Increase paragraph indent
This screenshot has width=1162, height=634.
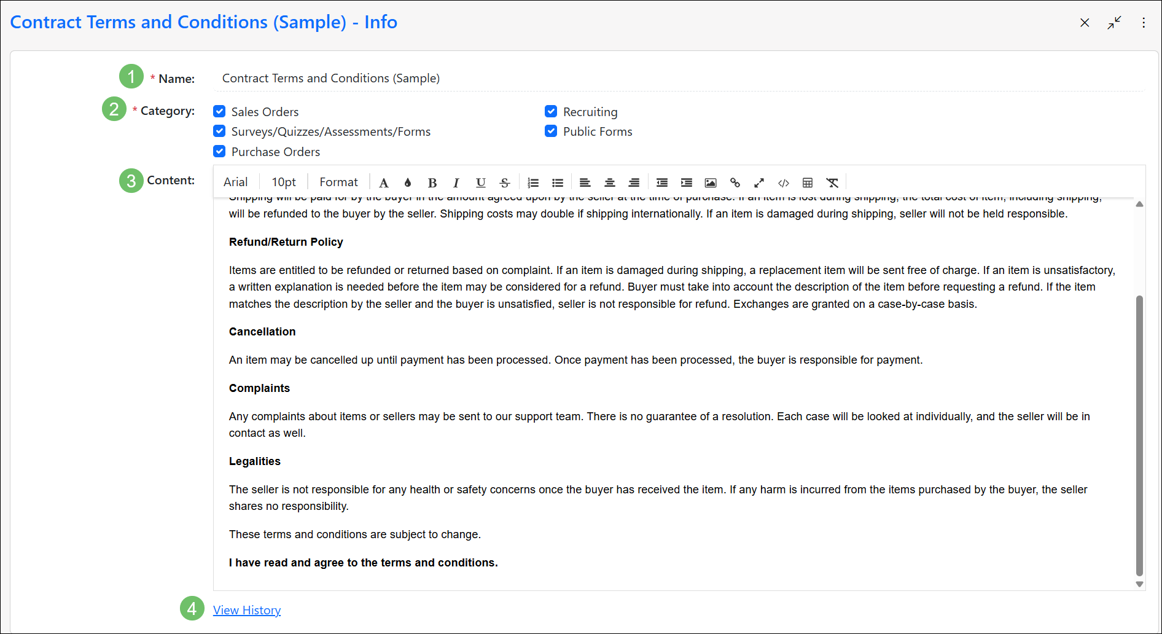687,182
